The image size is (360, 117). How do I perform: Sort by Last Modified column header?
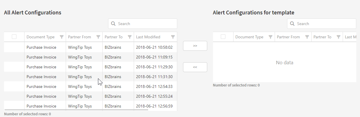coord(148,37)
